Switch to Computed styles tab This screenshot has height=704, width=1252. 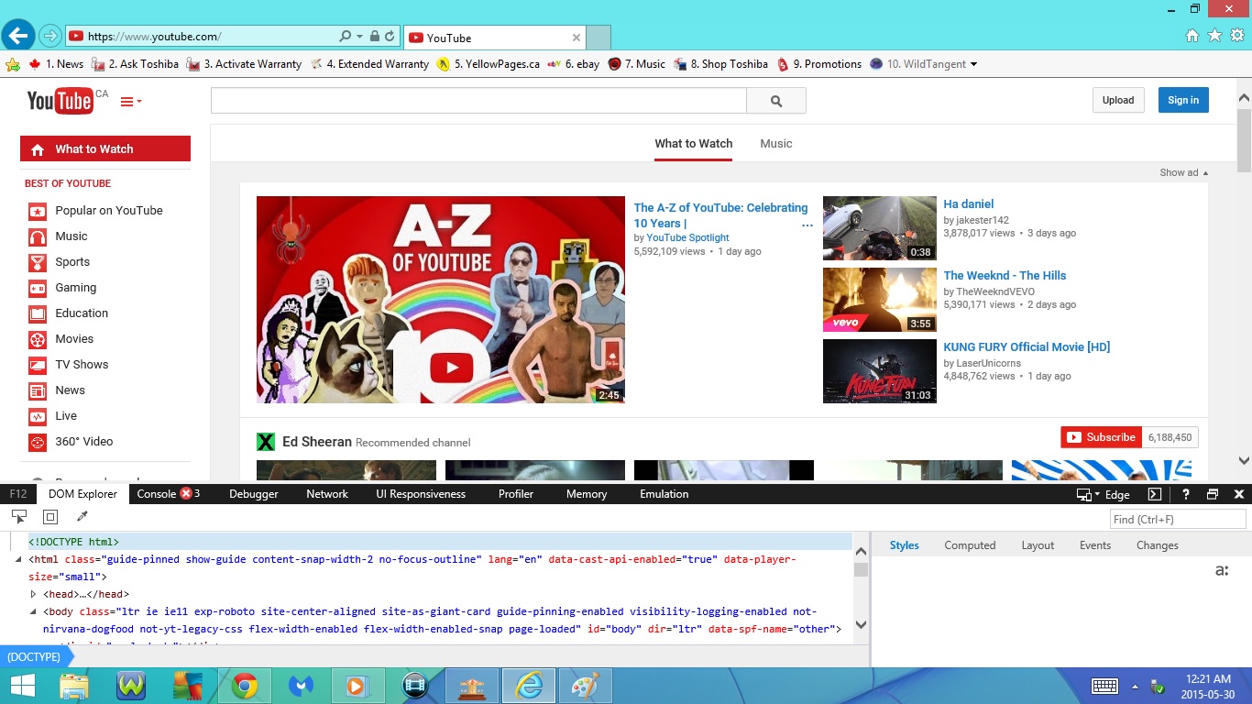[970, 545]
